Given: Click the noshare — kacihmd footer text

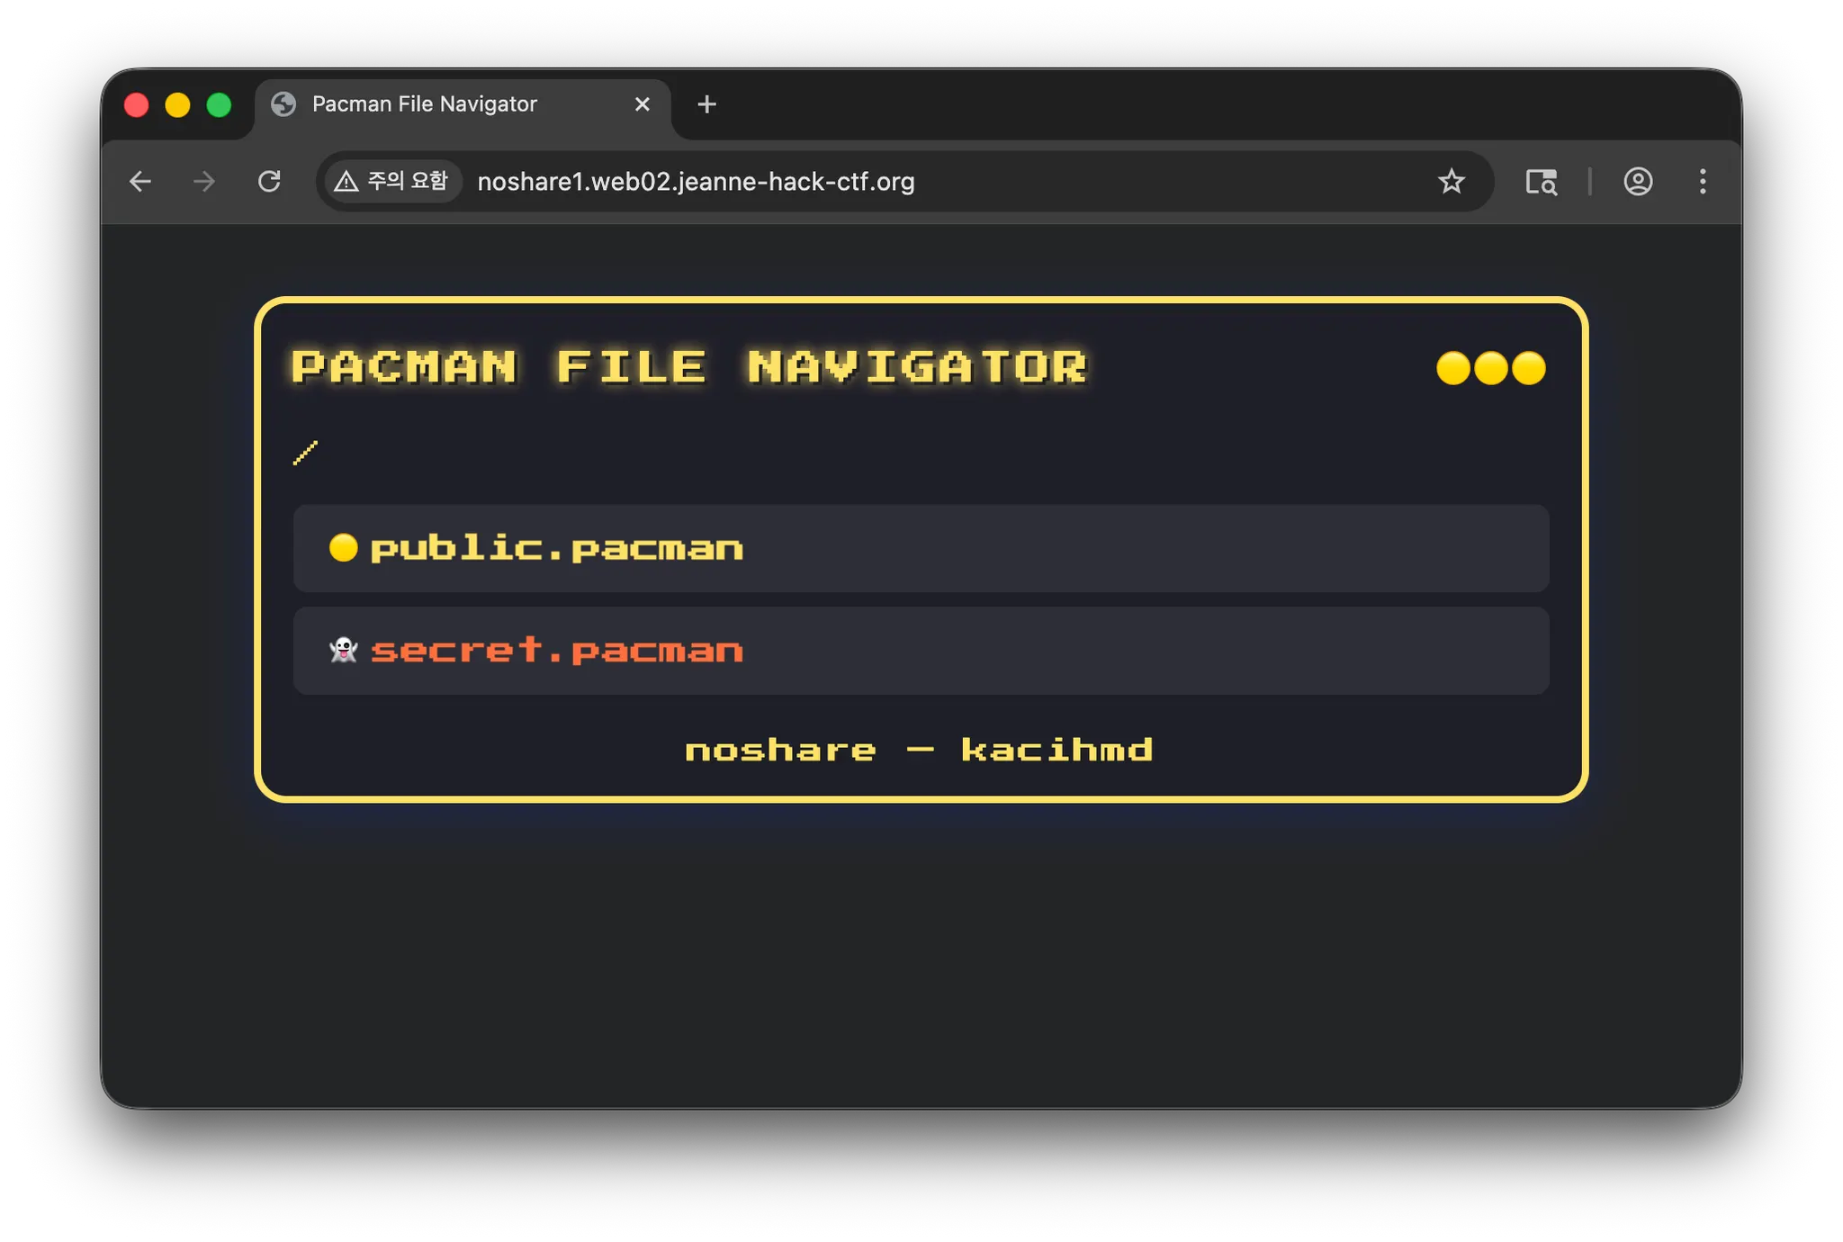Looking at the screenshot, I should [919, 750].
